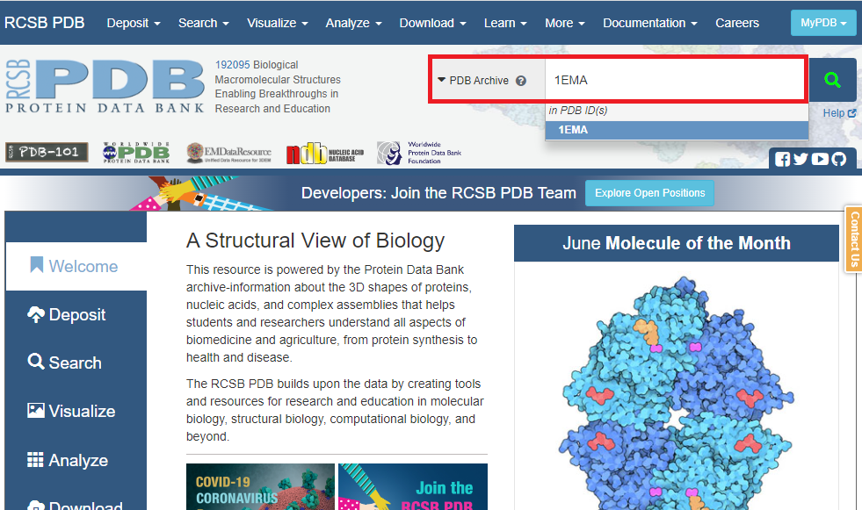The image size is (862, 510).
Task: Open the COVID-19 Coronavirus feature thumbnail
Action: pos(260,487)
